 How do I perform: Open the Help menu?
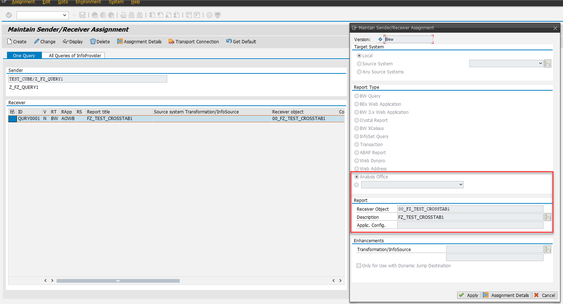click(135, 2)
